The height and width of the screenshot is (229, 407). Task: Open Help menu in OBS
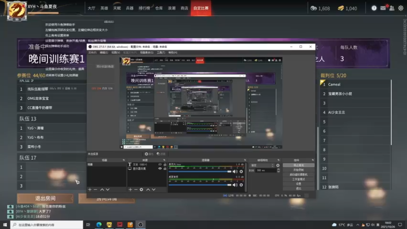point(173,52)
